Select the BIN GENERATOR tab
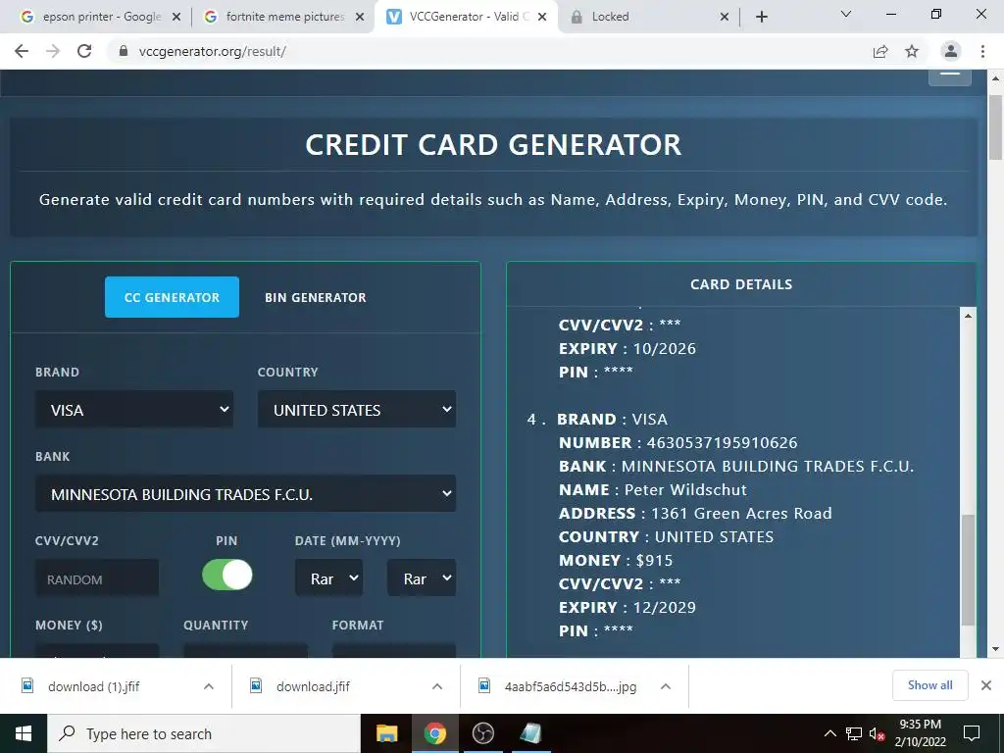 [x=316, y=297]
